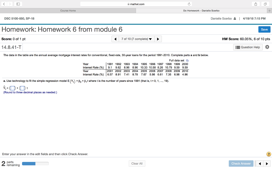Open Question Help options
The width and height of the screenshot is (272, 170).
pyautogui.click(x=248, y=47)
